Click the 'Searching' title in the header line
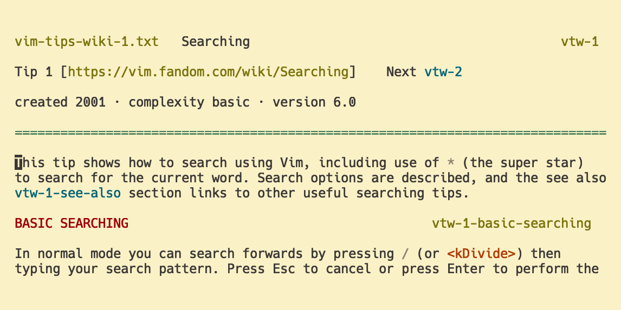 click(216, 42)
